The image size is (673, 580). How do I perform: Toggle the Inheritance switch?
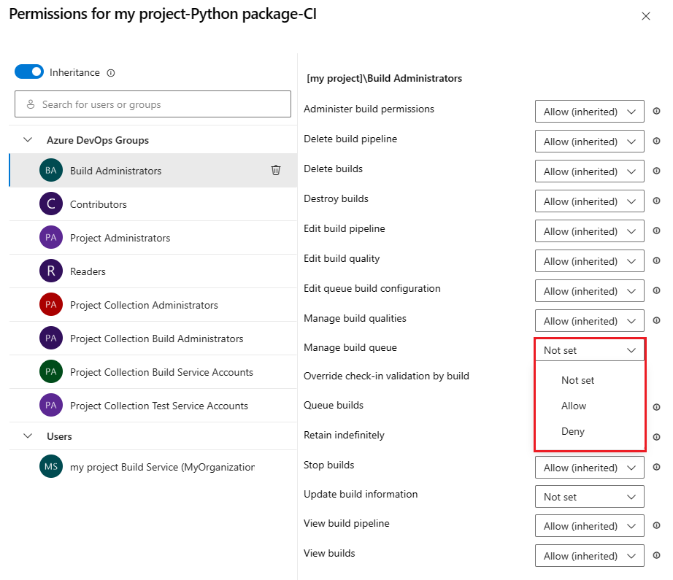[29, 72]
